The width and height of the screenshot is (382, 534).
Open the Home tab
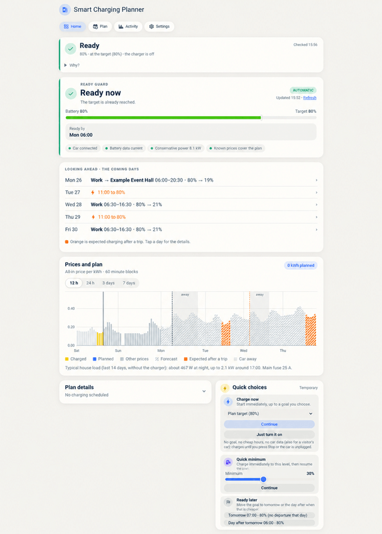[73, 27]
